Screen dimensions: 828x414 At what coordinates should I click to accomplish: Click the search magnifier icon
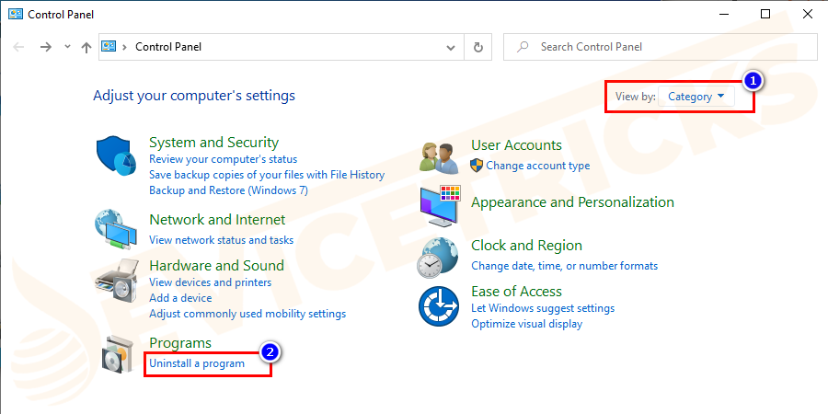[523, 47]
